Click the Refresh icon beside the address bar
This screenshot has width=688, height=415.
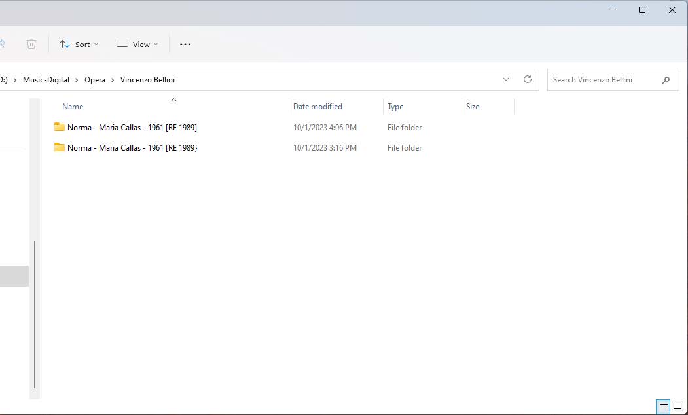point(528,79)
